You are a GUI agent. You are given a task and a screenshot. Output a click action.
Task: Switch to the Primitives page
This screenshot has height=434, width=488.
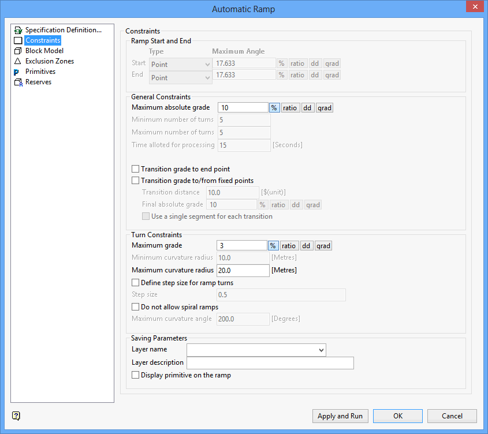[40, 72]
